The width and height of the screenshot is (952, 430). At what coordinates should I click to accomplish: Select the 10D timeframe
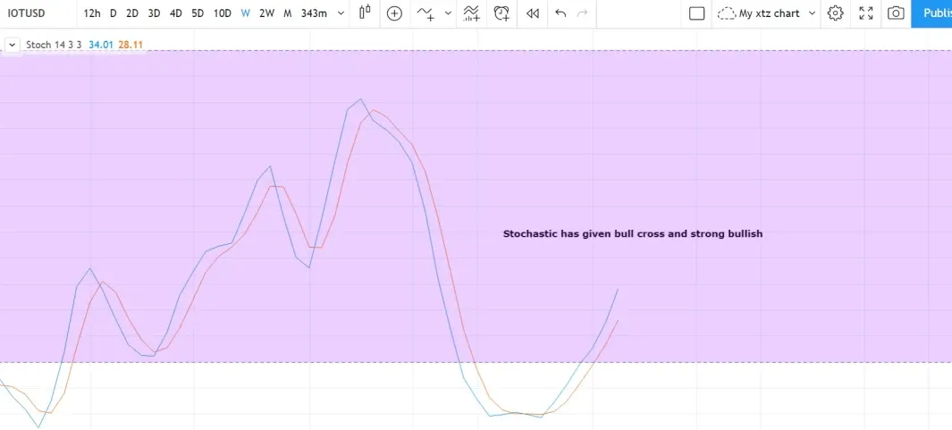point(223,13)
